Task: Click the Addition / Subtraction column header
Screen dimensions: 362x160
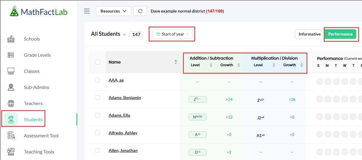Action: click(212, 58)
